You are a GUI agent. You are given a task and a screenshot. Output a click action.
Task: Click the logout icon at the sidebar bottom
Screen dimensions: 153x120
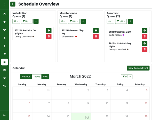pos(4,115)
